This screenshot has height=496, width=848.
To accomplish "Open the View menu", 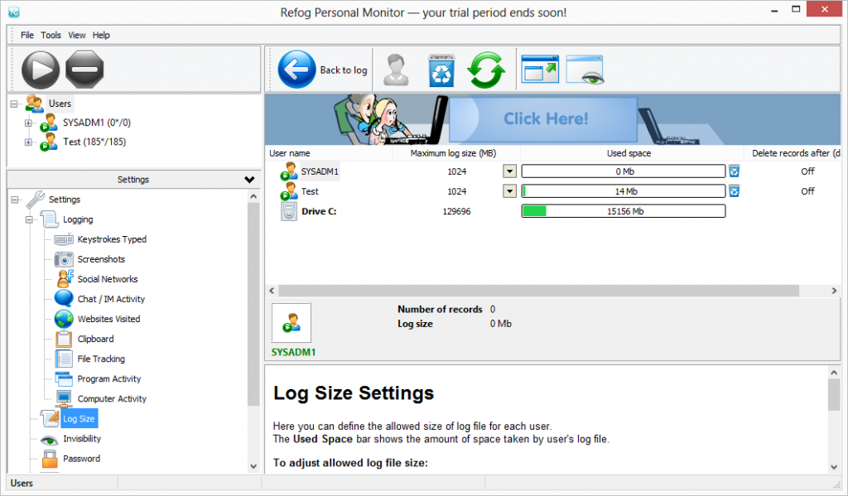I will [x=77, y=36].
